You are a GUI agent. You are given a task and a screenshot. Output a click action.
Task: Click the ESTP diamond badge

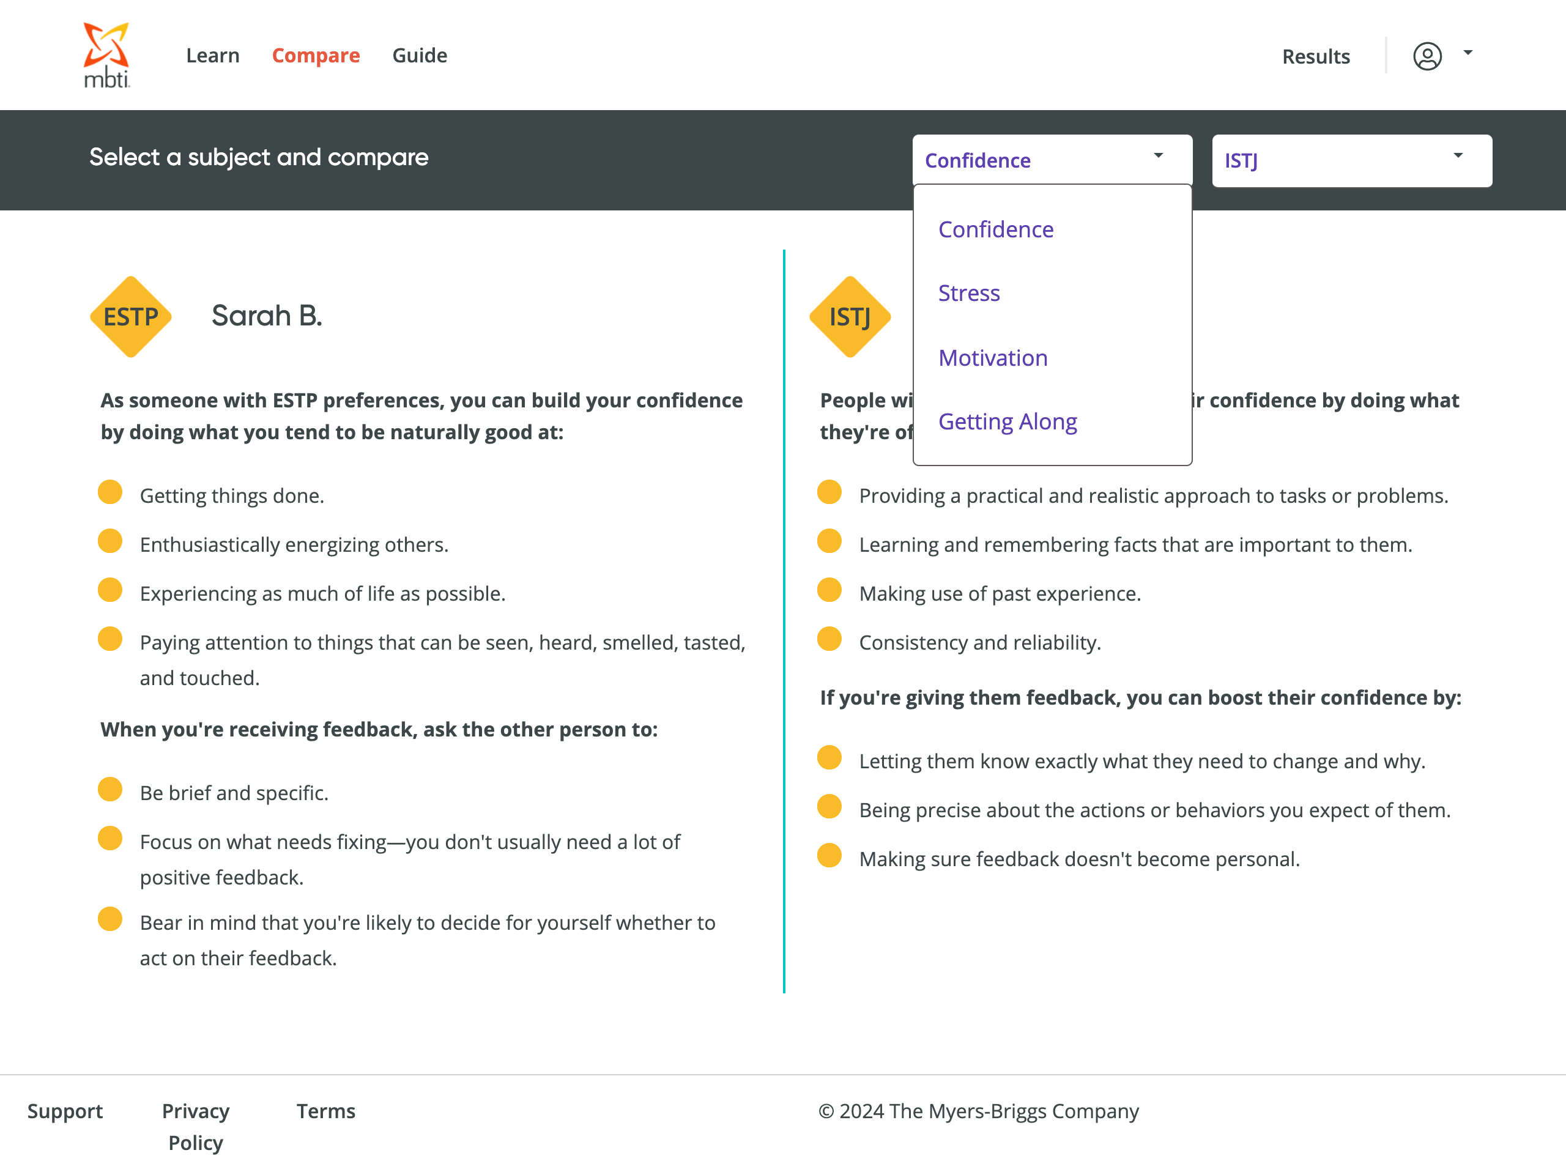(x=131, y=316)
